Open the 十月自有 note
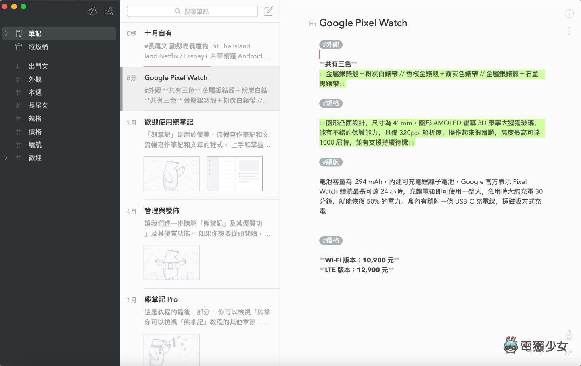Screen dimensions: 581x366 (200, 44)
